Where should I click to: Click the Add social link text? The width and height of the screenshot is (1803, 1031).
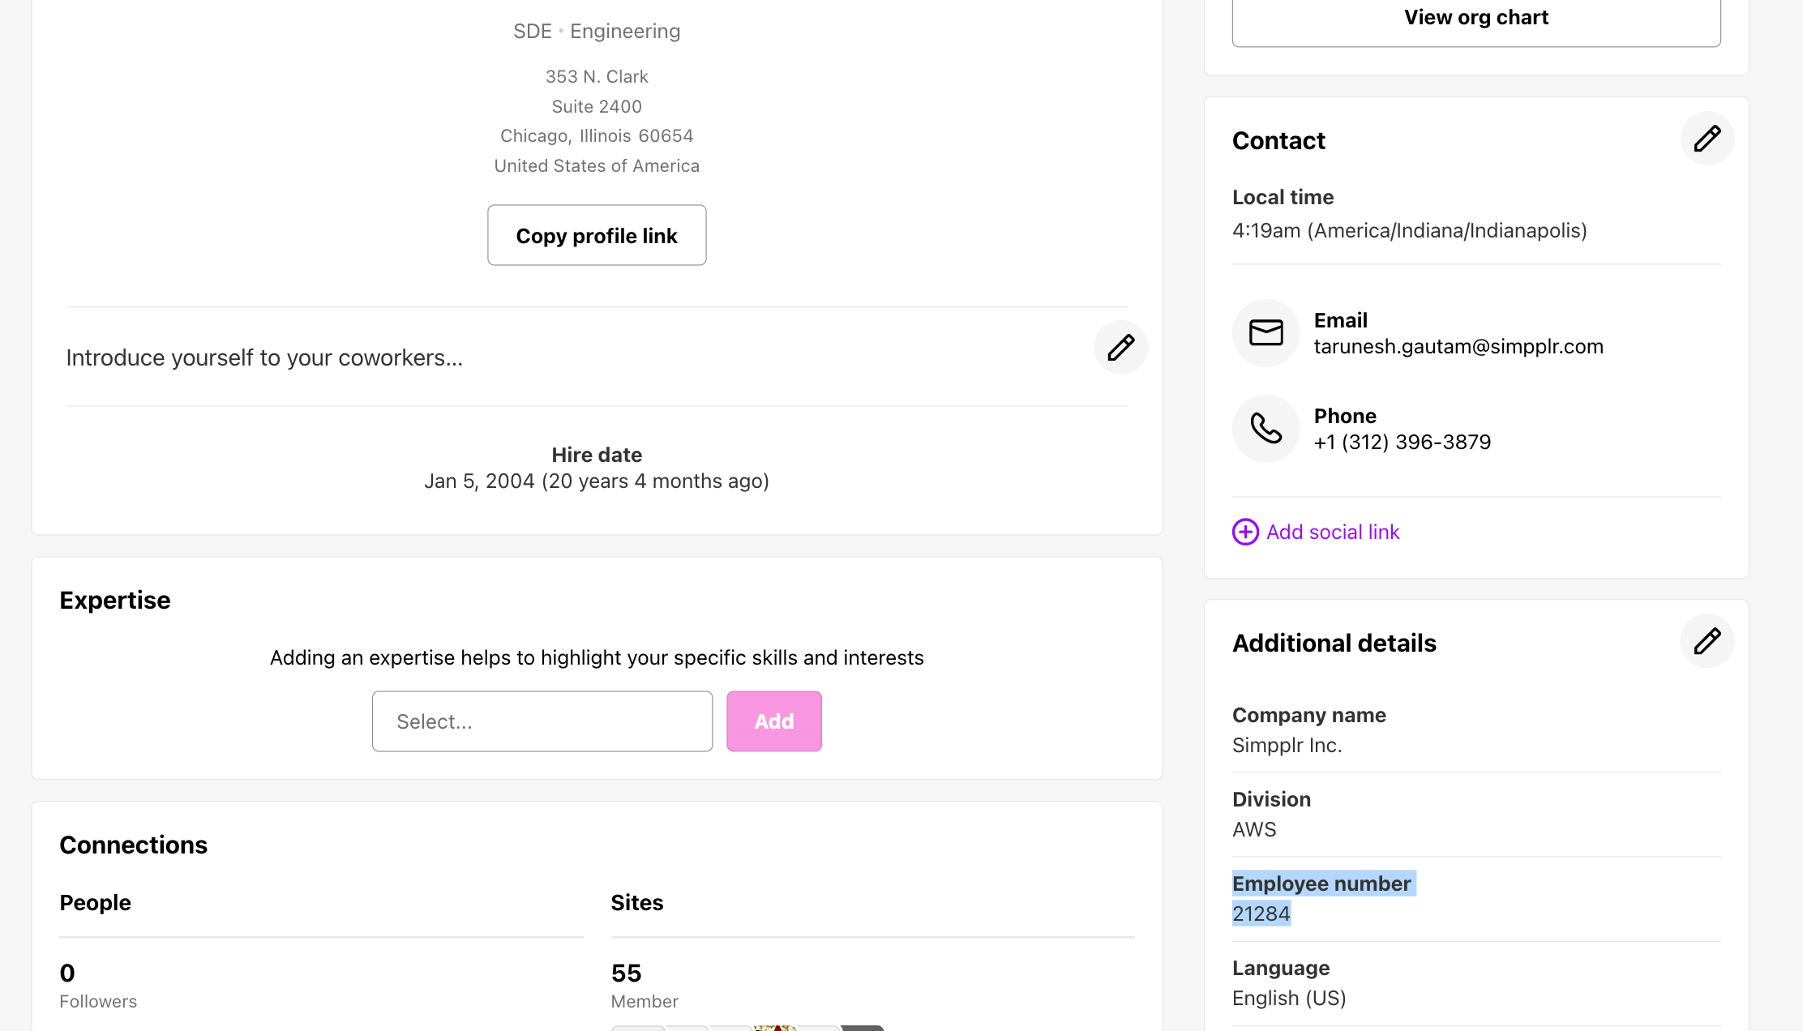pos(1333,532)
